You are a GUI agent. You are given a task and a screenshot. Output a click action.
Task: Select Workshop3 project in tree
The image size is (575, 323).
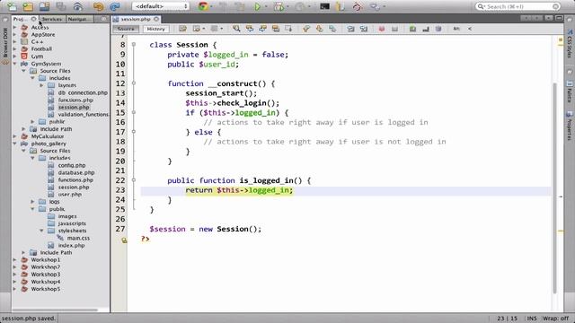click(x=46, y=275)
